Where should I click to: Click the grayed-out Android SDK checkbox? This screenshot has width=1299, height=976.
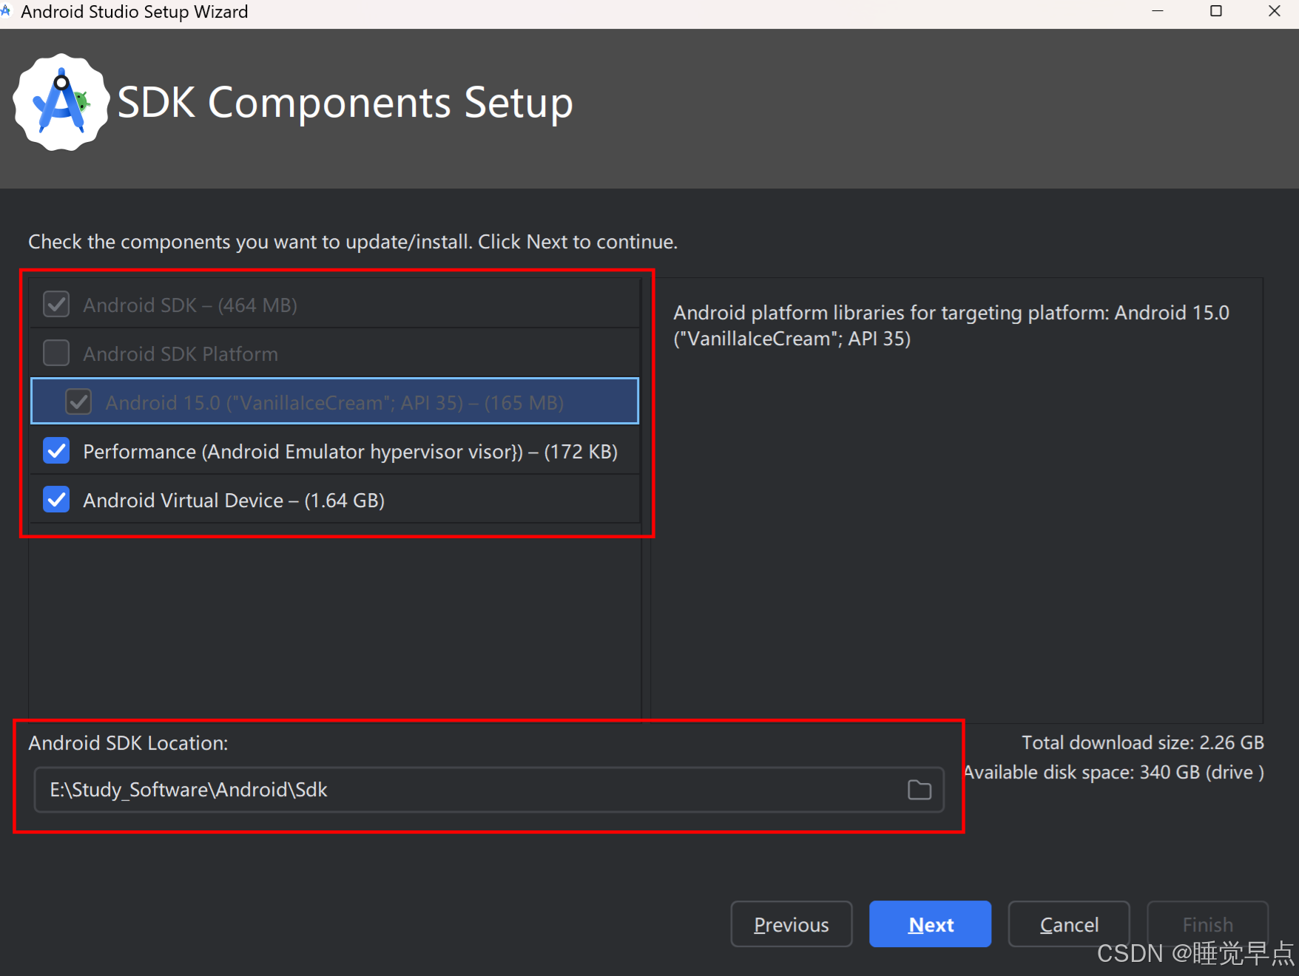pyautogui.click(x=55, y=304)
